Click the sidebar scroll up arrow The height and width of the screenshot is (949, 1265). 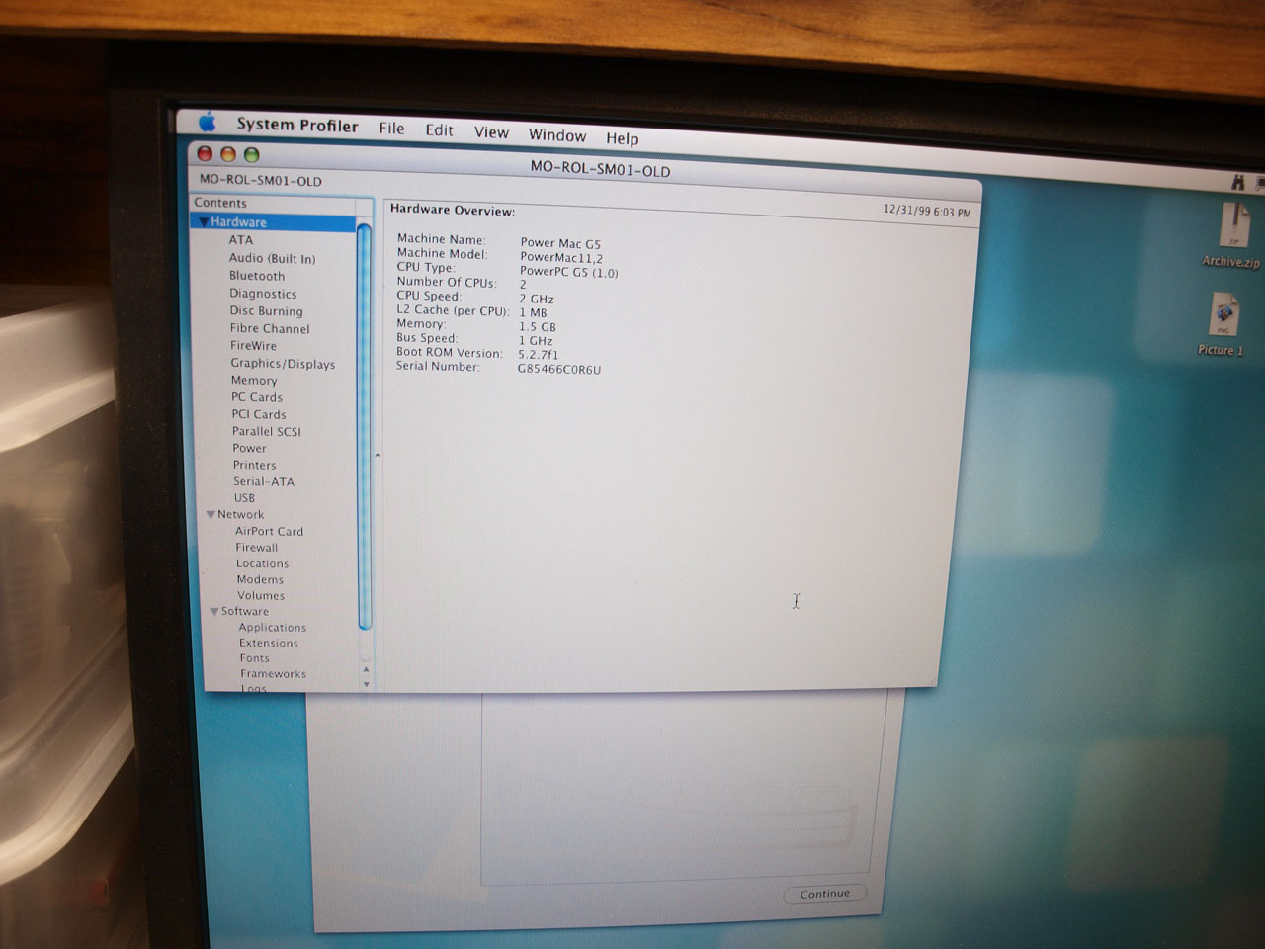pos(366,670)
